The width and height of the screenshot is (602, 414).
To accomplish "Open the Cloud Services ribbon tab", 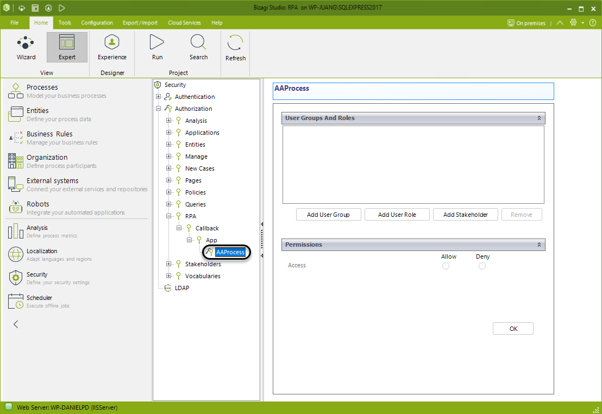I will 184,23.
